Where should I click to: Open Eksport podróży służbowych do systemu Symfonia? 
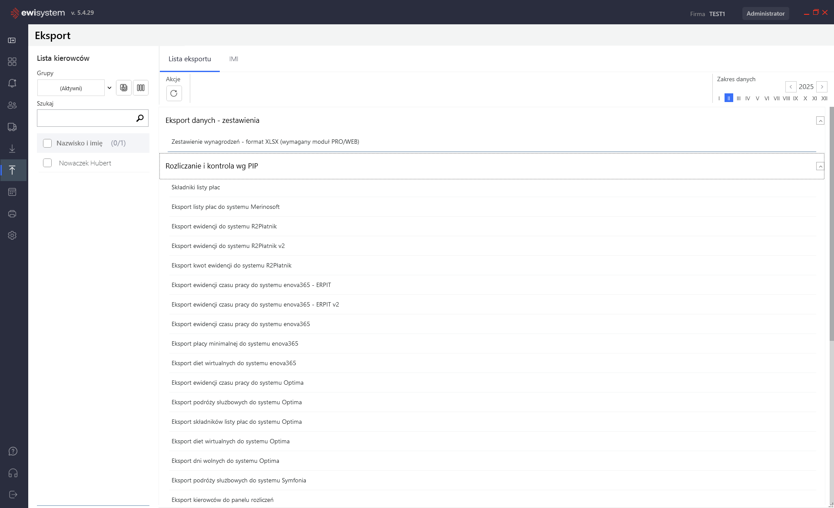(x=493, y=480)
